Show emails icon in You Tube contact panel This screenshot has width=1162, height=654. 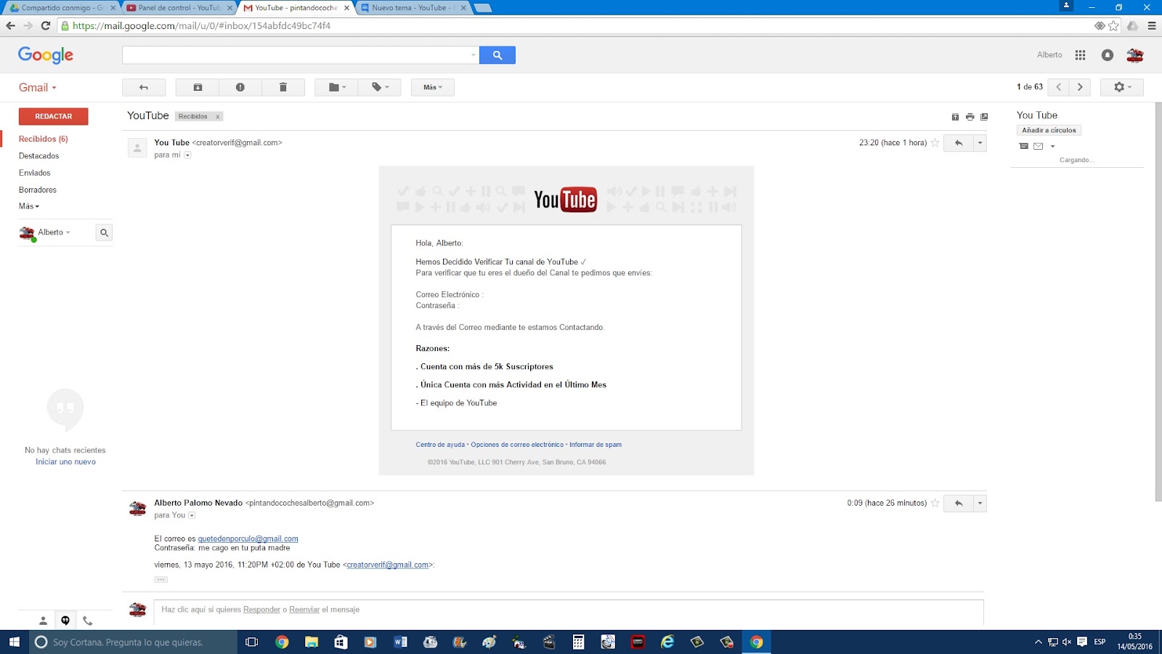(1024, 146)
